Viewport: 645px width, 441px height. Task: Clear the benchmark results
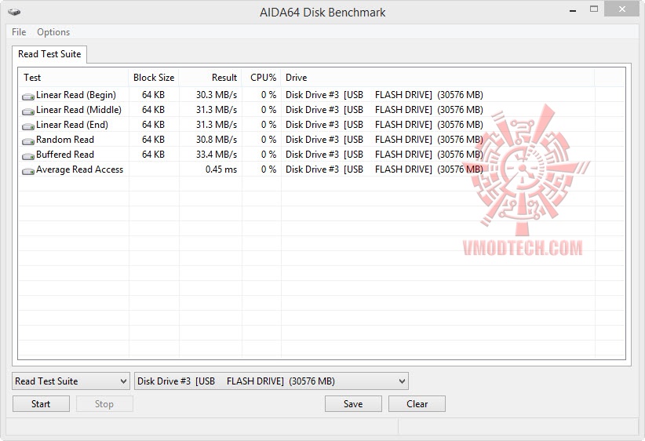click(x=417, y=404)
